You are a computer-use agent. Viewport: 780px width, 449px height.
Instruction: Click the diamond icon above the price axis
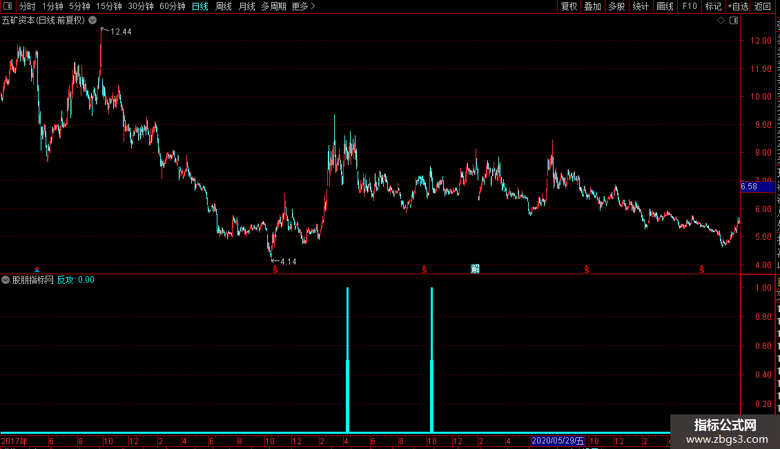(721, 21)
